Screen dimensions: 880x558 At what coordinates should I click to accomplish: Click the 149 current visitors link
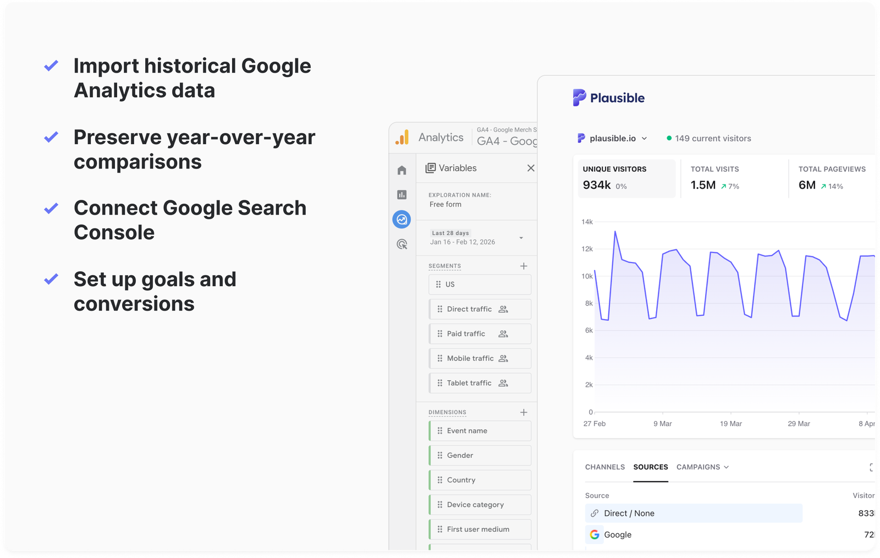[708, 138]
